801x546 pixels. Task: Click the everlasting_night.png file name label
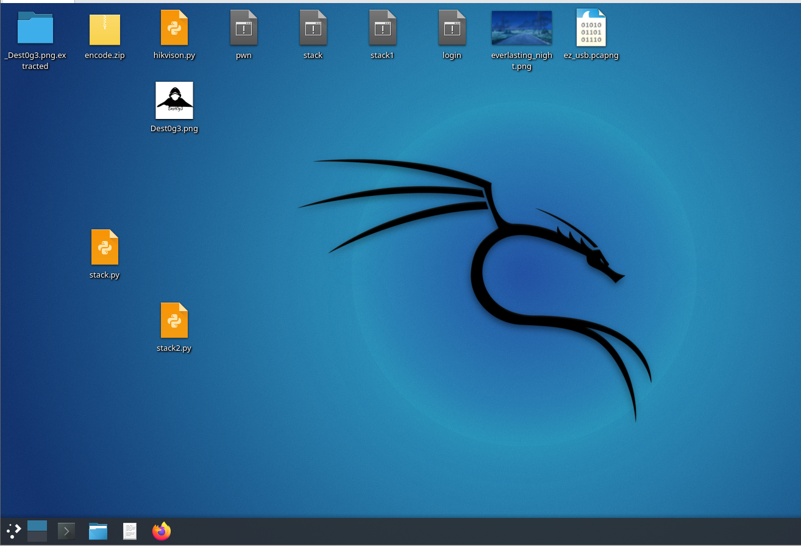pos(522,61)
